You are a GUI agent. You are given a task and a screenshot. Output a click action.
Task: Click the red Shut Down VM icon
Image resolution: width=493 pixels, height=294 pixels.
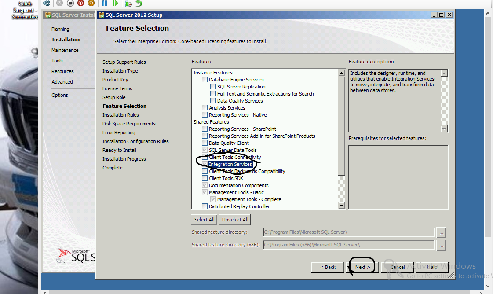(81, 3)
